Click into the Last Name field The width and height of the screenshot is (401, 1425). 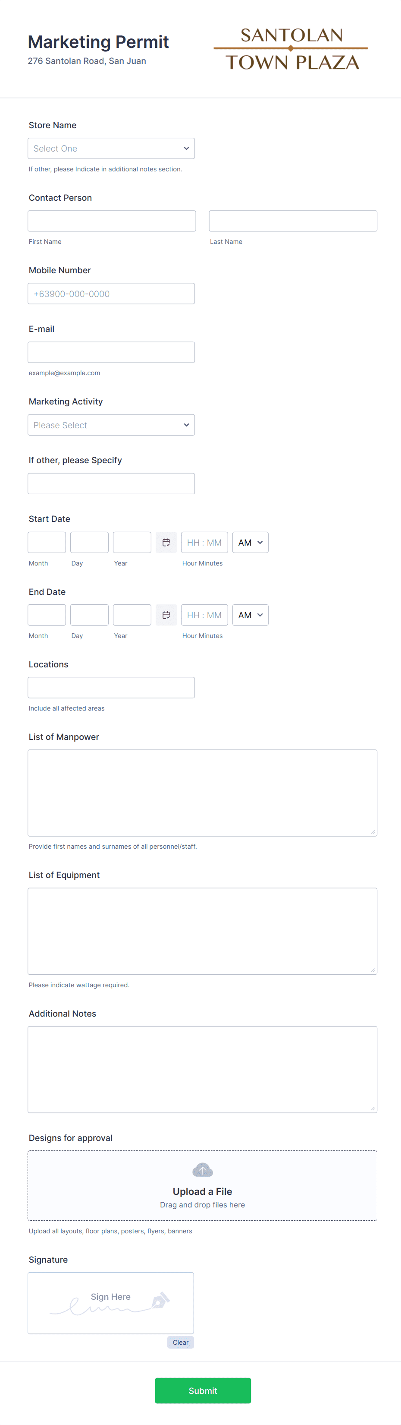(x=293, y=221)
